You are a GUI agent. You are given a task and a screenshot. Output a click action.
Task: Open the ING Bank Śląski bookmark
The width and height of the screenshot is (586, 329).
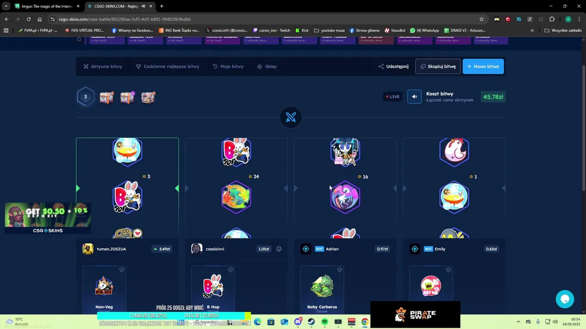tap(179, 31)
